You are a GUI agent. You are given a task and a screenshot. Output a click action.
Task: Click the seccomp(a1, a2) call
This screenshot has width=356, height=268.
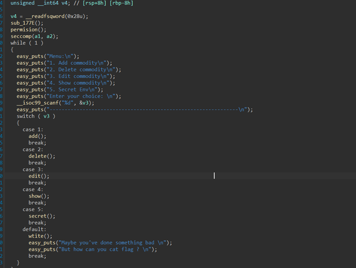tap(34, 37)
